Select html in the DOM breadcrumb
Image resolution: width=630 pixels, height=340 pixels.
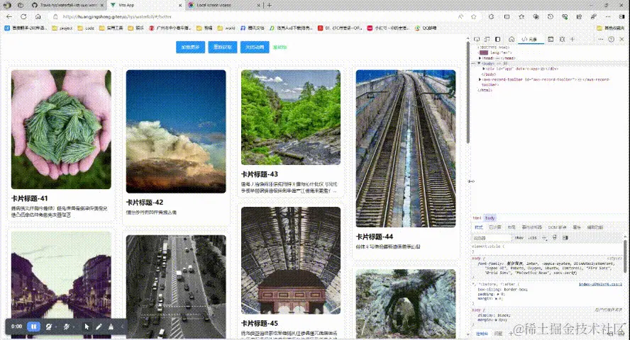click(x=477, y=218)
